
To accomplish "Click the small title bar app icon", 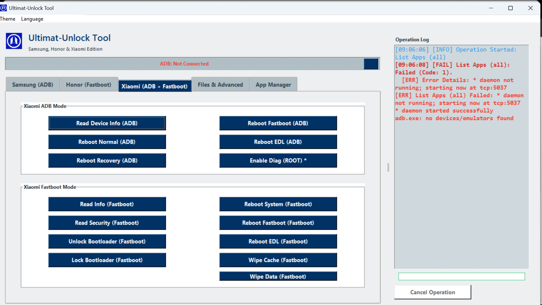I will 3,8.
